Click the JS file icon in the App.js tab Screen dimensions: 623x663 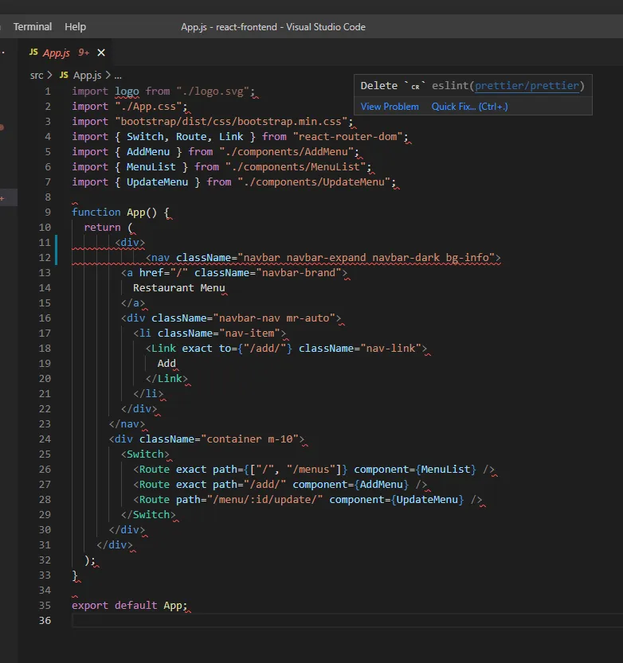(33, 53)
